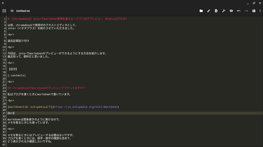The image size is (263, 147).
Task: Click メモを取るときにはプレビュー line 38
Action: pyautogui.click(x=41, y=135)
